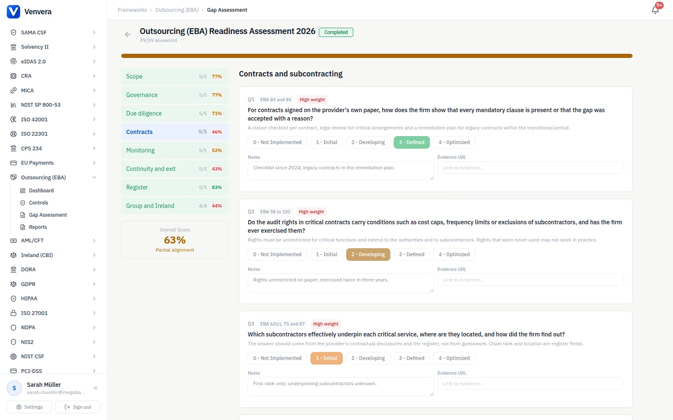673x420 pixels.
Task: Open the Settings button
Action: point(29,407)
